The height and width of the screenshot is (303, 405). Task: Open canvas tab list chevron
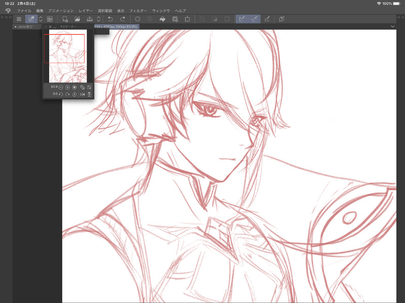click(393, 26)
